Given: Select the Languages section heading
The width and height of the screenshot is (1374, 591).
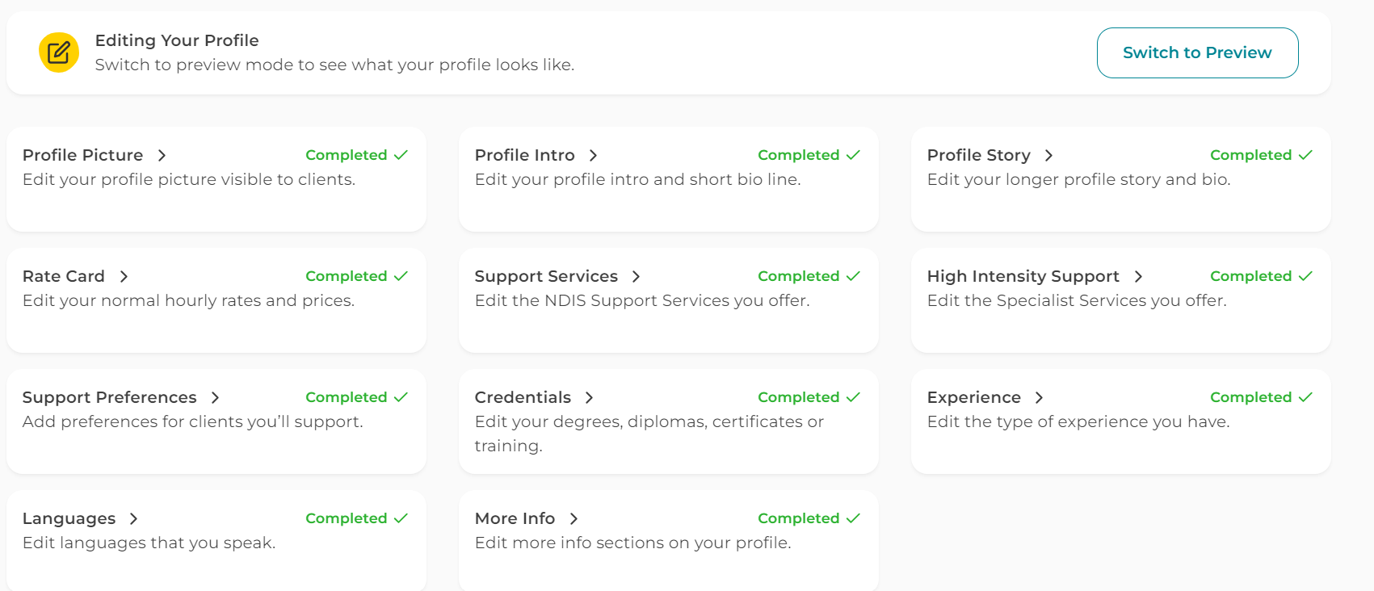Looking at the screenshot, I should click(x=69, y=518).
